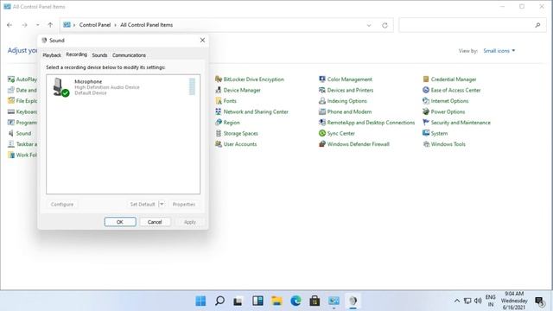Switch to the Communications tab
The width and height of the screenshot is (553, 311).
coord(129,55)
